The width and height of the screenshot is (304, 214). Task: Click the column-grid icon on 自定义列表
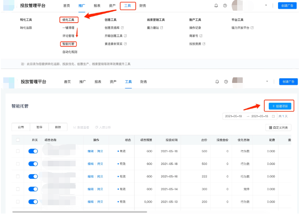click(x=271, y=127)
